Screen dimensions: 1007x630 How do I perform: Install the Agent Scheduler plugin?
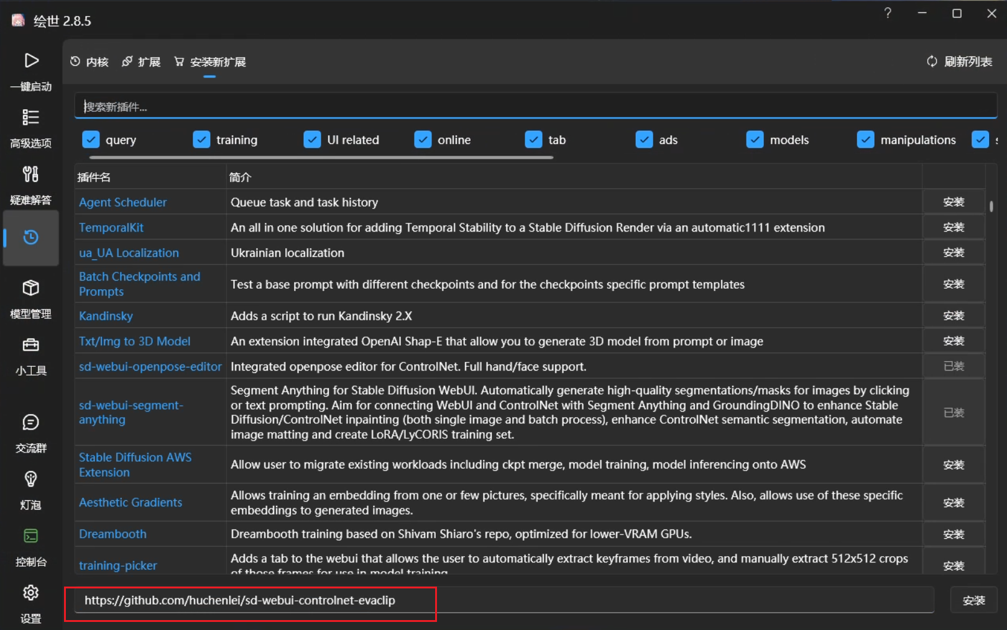click(x=954, y=202)
